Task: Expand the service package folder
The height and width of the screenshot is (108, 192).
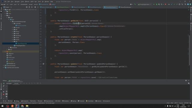Action: click(x=12, y=40)
